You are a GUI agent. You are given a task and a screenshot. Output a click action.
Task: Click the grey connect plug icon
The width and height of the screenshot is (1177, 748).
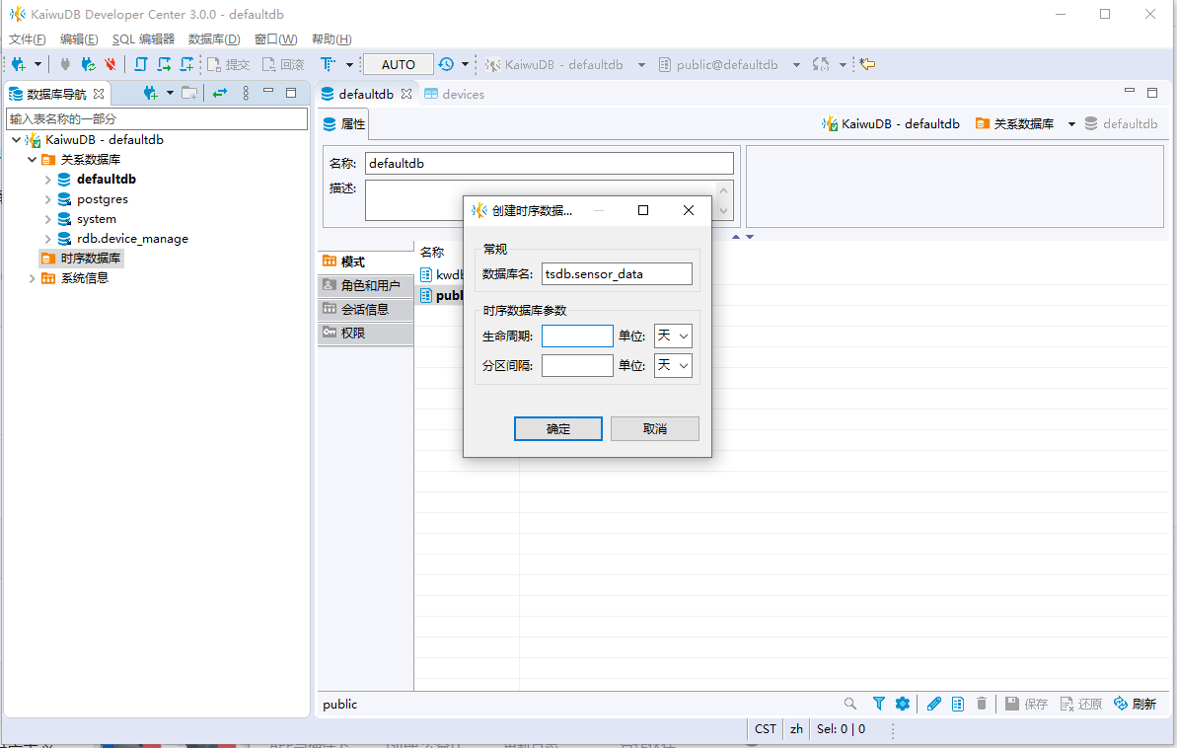[65, 64]
